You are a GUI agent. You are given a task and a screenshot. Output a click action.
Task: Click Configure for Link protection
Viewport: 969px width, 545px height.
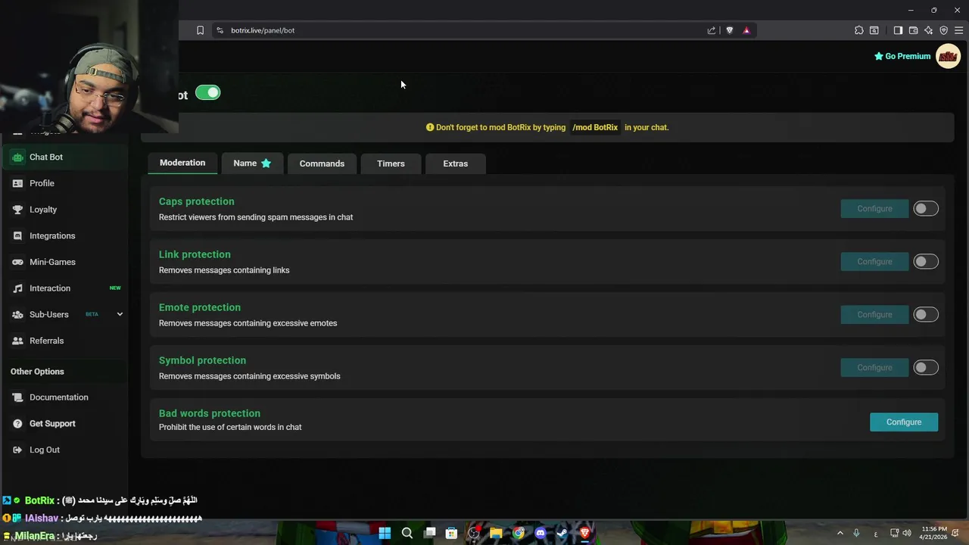(x=874, y=262)
